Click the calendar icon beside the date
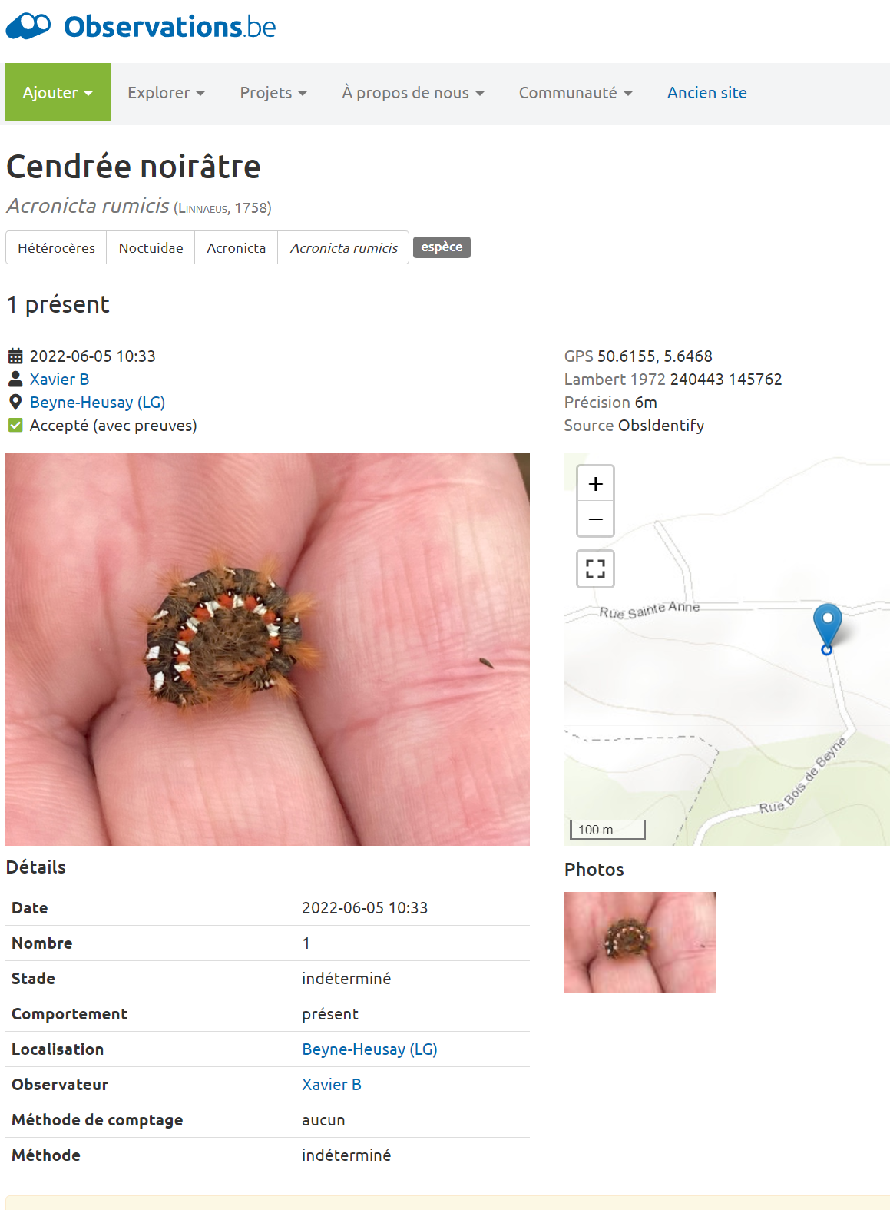The width and height of the screenshot is (890, 1210). [x=15, y=356]
